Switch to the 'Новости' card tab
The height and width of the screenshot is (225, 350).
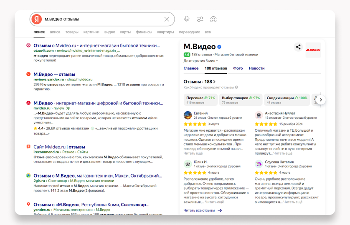pos(257,68)
